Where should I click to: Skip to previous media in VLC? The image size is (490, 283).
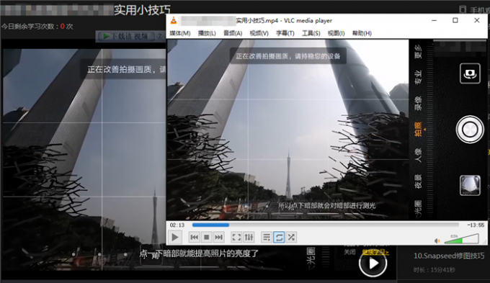(x=194, y=238)
